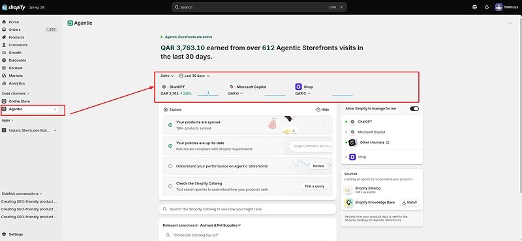Hide the Explore section
Viewport: 522px width, 241px height.
322,109
